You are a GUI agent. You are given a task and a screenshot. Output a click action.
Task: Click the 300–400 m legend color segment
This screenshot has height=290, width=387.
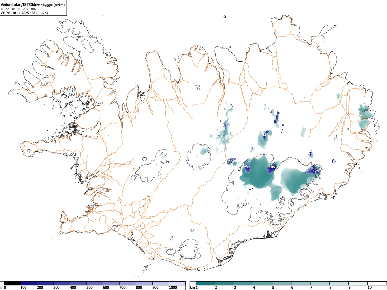[x=61, y=283]
